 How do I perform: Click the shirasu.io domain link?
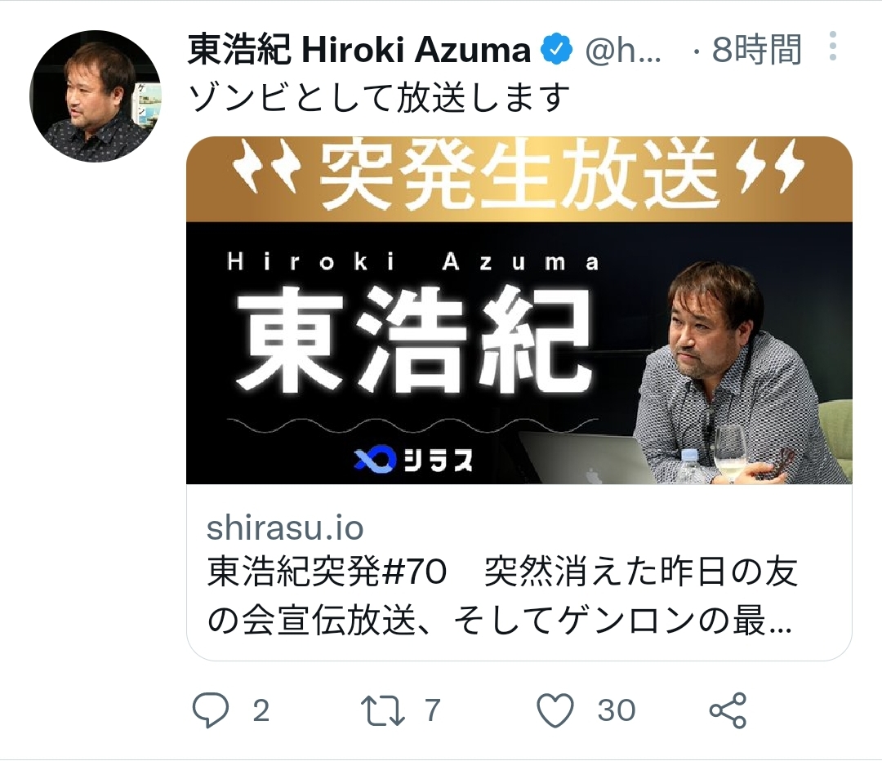point(285,527)
